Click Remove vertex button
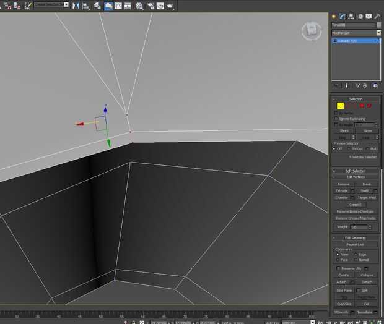This screenshot has width=384, height=324. [x=343, y=184]
